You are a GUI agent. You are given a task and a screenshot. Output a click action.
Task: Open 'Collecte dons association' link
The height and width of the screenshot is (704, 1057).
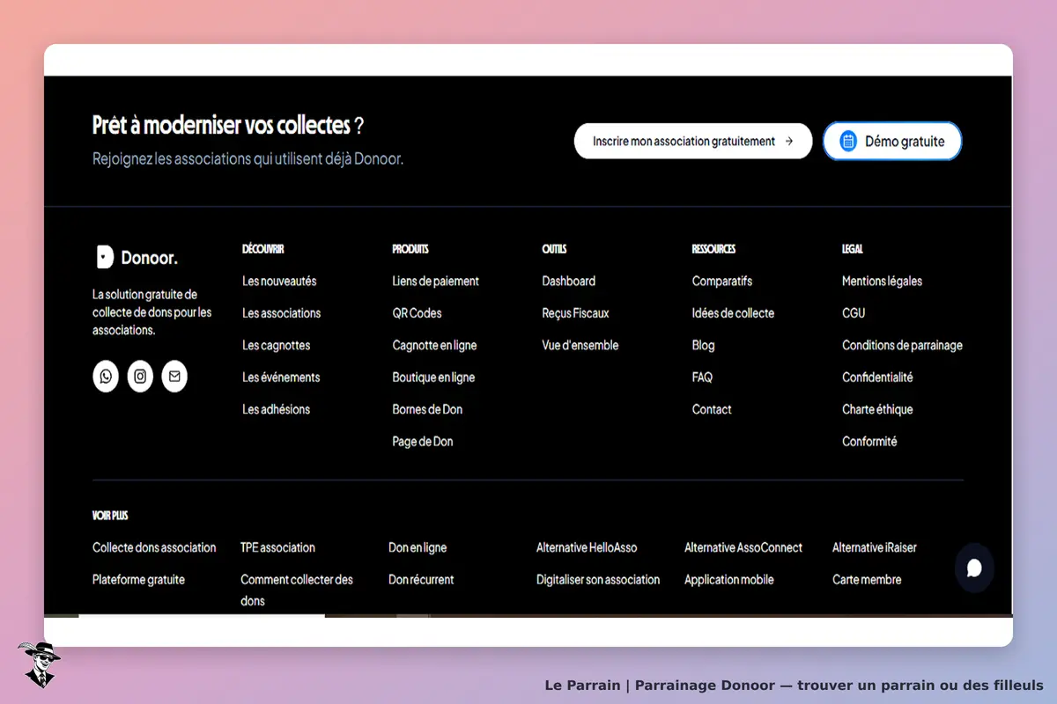(154, 547)
